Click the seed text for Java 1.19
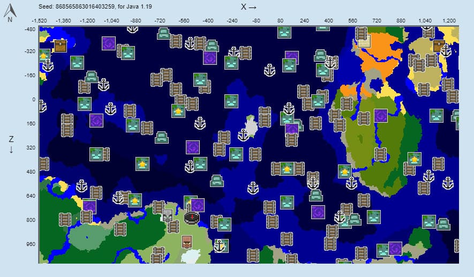The width and height of the screenshot is (474, 277). click(x=95, y=6)
